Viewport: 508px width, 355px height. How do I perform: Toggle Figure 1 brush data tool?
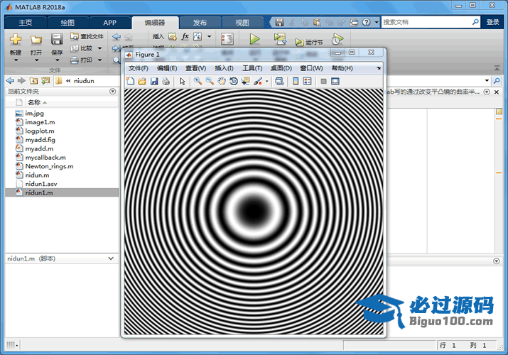click(x=258, y=81)
